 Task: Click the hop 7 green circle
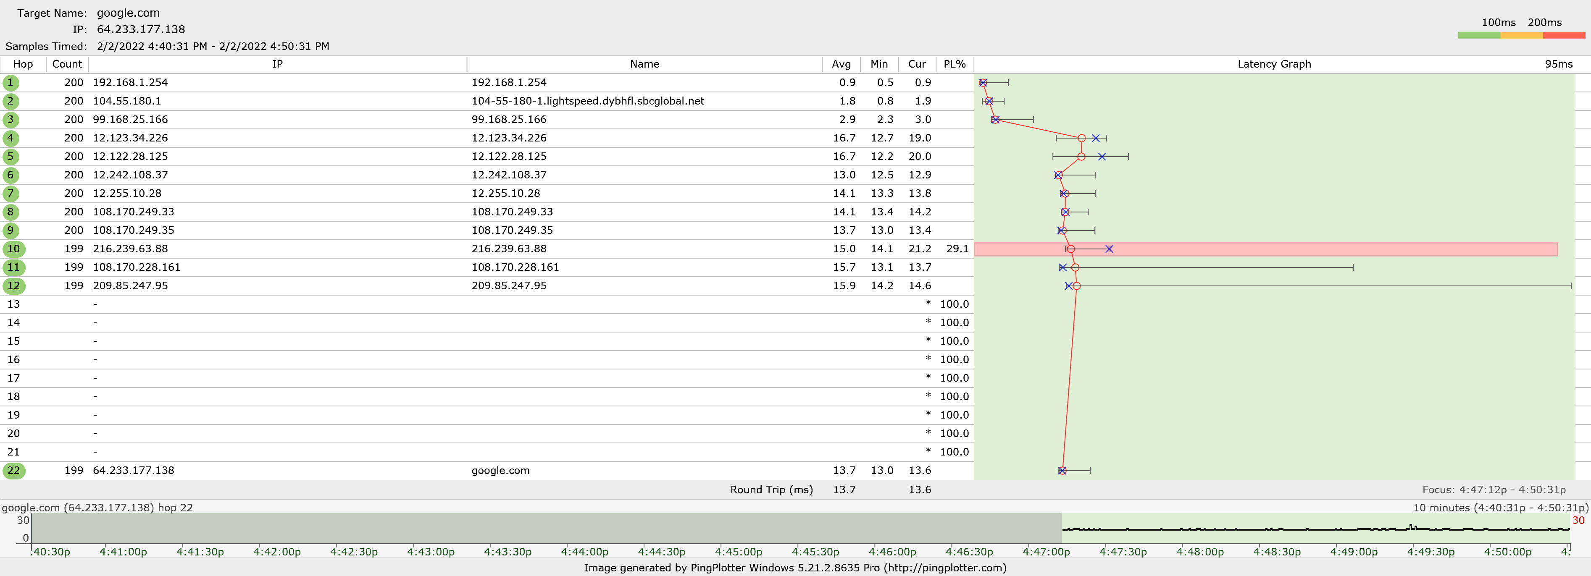[x=11, y=194]
